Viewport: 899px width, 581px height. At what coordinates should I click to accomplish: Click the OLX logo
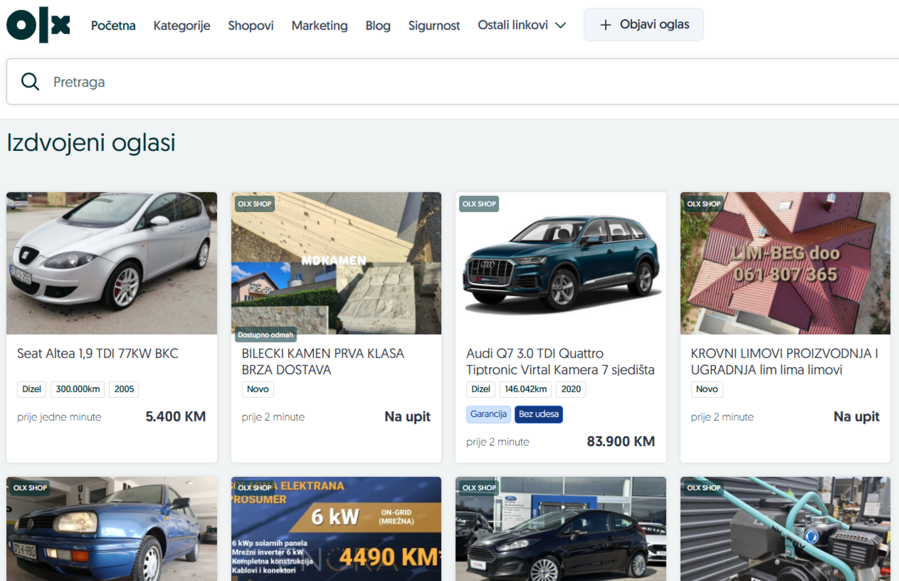(38, 25)
